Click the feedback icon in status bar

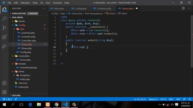(x=184, y=99)
